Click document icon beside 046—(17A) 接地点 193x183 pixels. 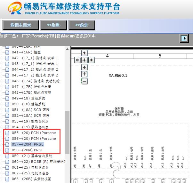pyautogui.click(x=7, y=81)
